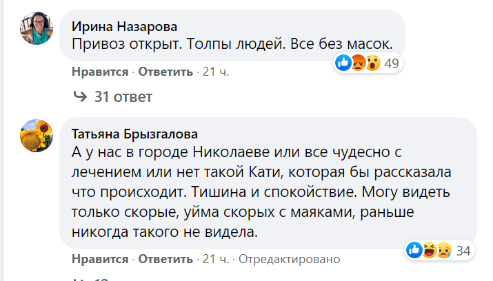Viewport: 493px width, 281px height.
Task: Click the angry face reaction icon
Action: tap(358, 64)
